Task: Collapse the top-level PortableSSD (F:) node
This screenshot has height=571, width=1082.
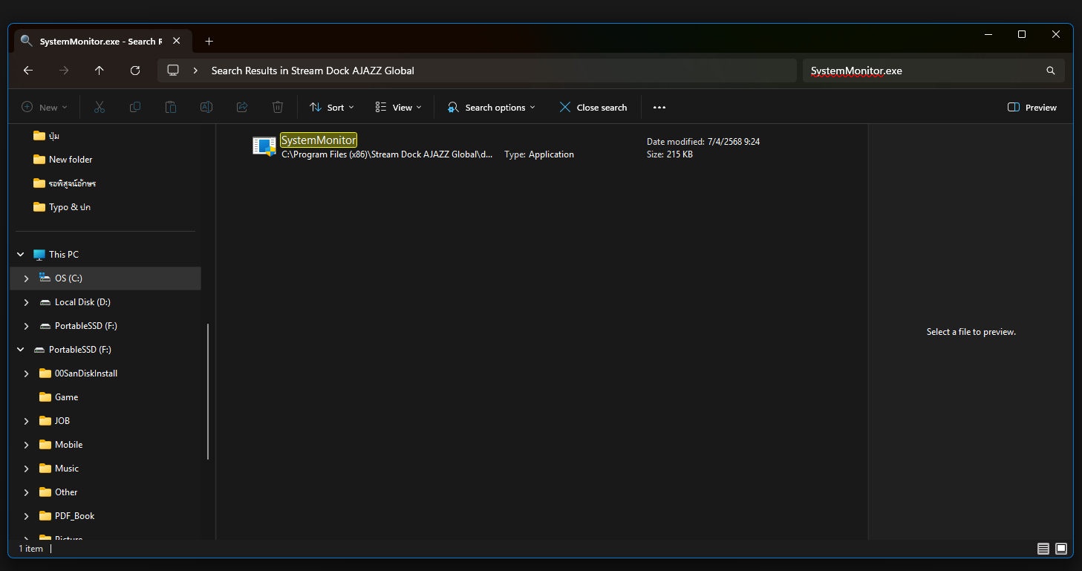Action: point(21,350)
